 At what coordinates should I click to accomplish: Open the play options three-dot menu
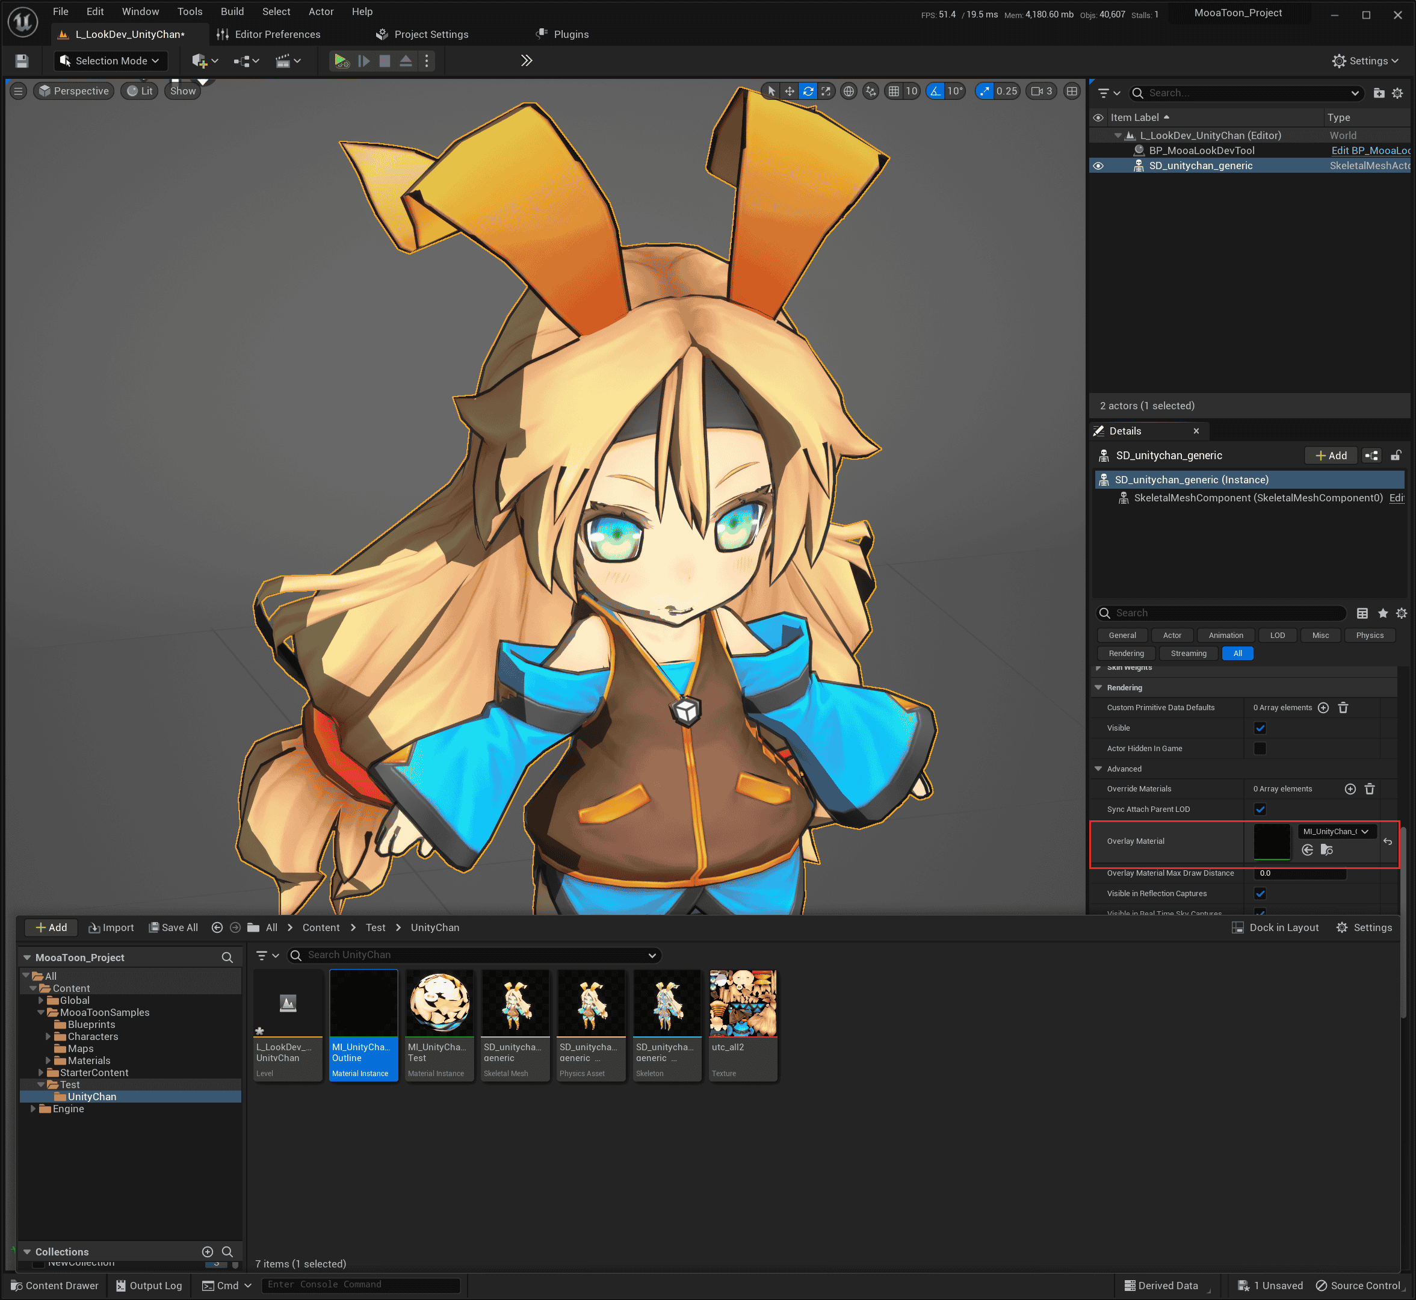coord(426,61)
